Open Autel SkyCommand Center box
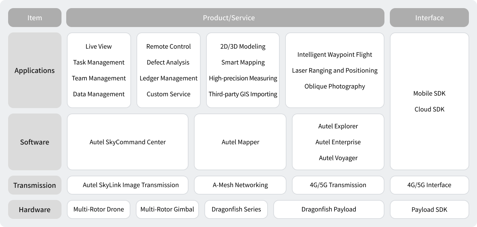 [128, 142]
